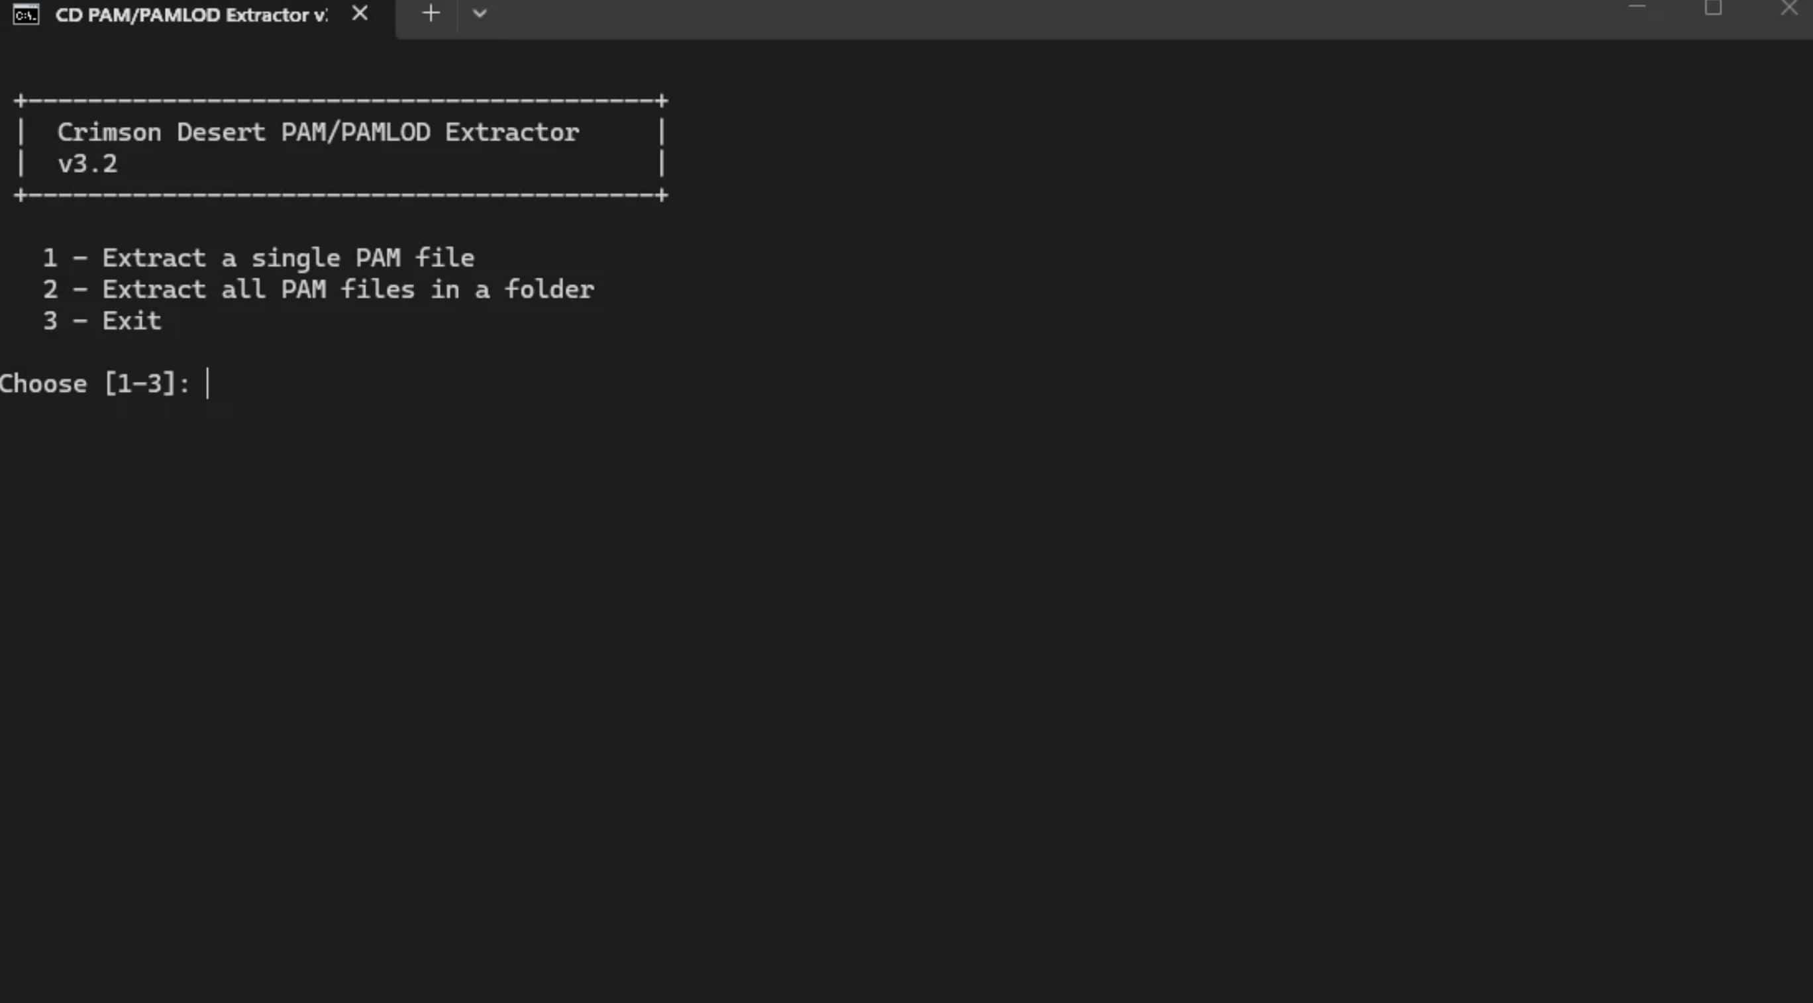Close the terminal window
This screenshot has height=1003, width=1813.
1788,8
